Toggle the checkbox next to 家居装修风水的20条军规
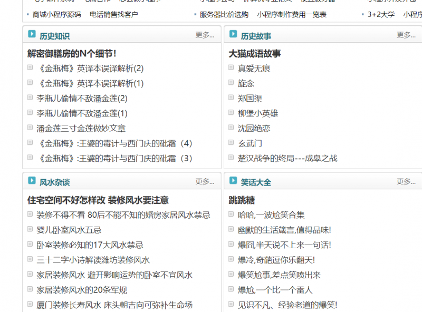 pyautogui.click(x=30, y=290)
